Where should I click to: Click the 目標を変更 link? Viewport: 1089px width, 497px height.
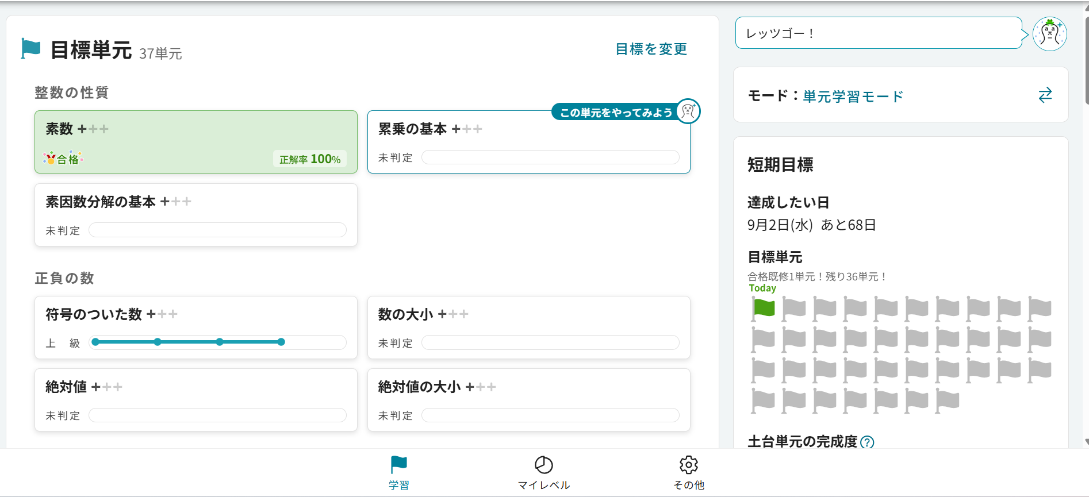651,49
